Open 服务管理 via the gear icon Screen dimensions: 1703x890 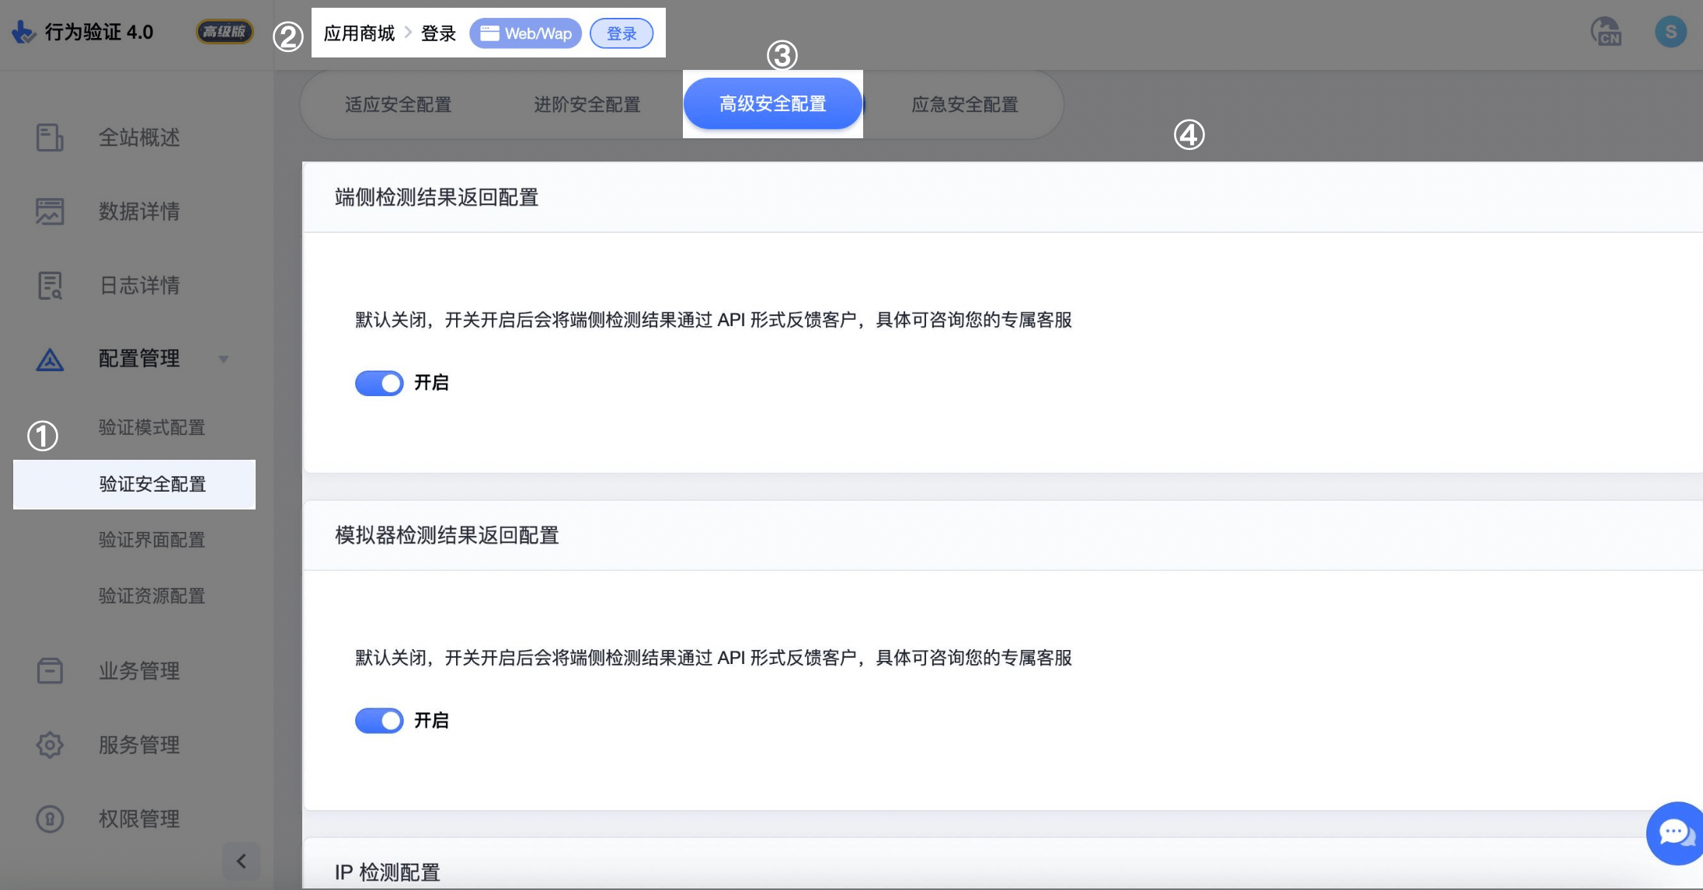click(48, 745)
